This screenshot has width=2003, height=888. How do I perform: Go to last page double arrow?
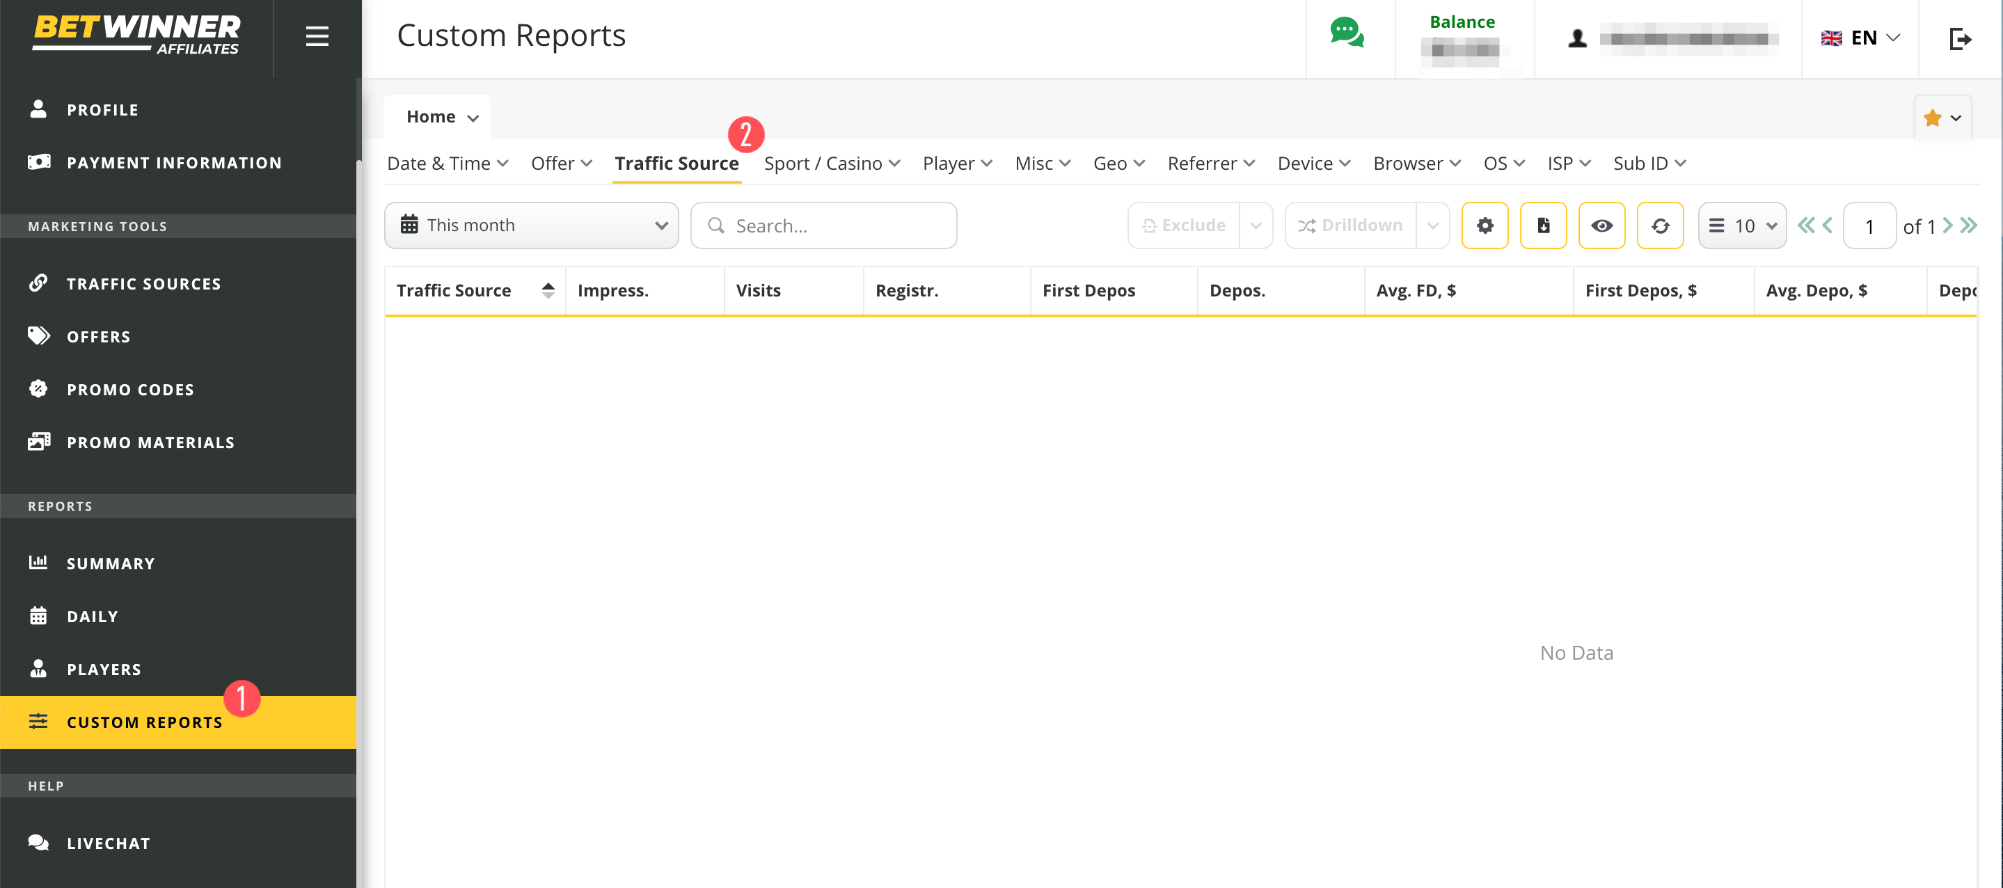[x=1969, y=225]
